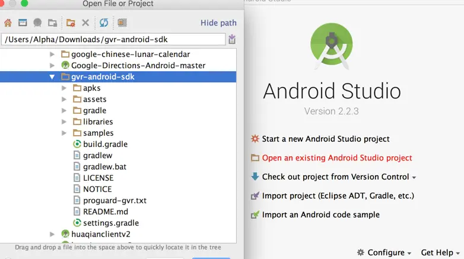Open the path history icon beside the path field
This screenshot has width=464, height=259.
tap(232, 39)
